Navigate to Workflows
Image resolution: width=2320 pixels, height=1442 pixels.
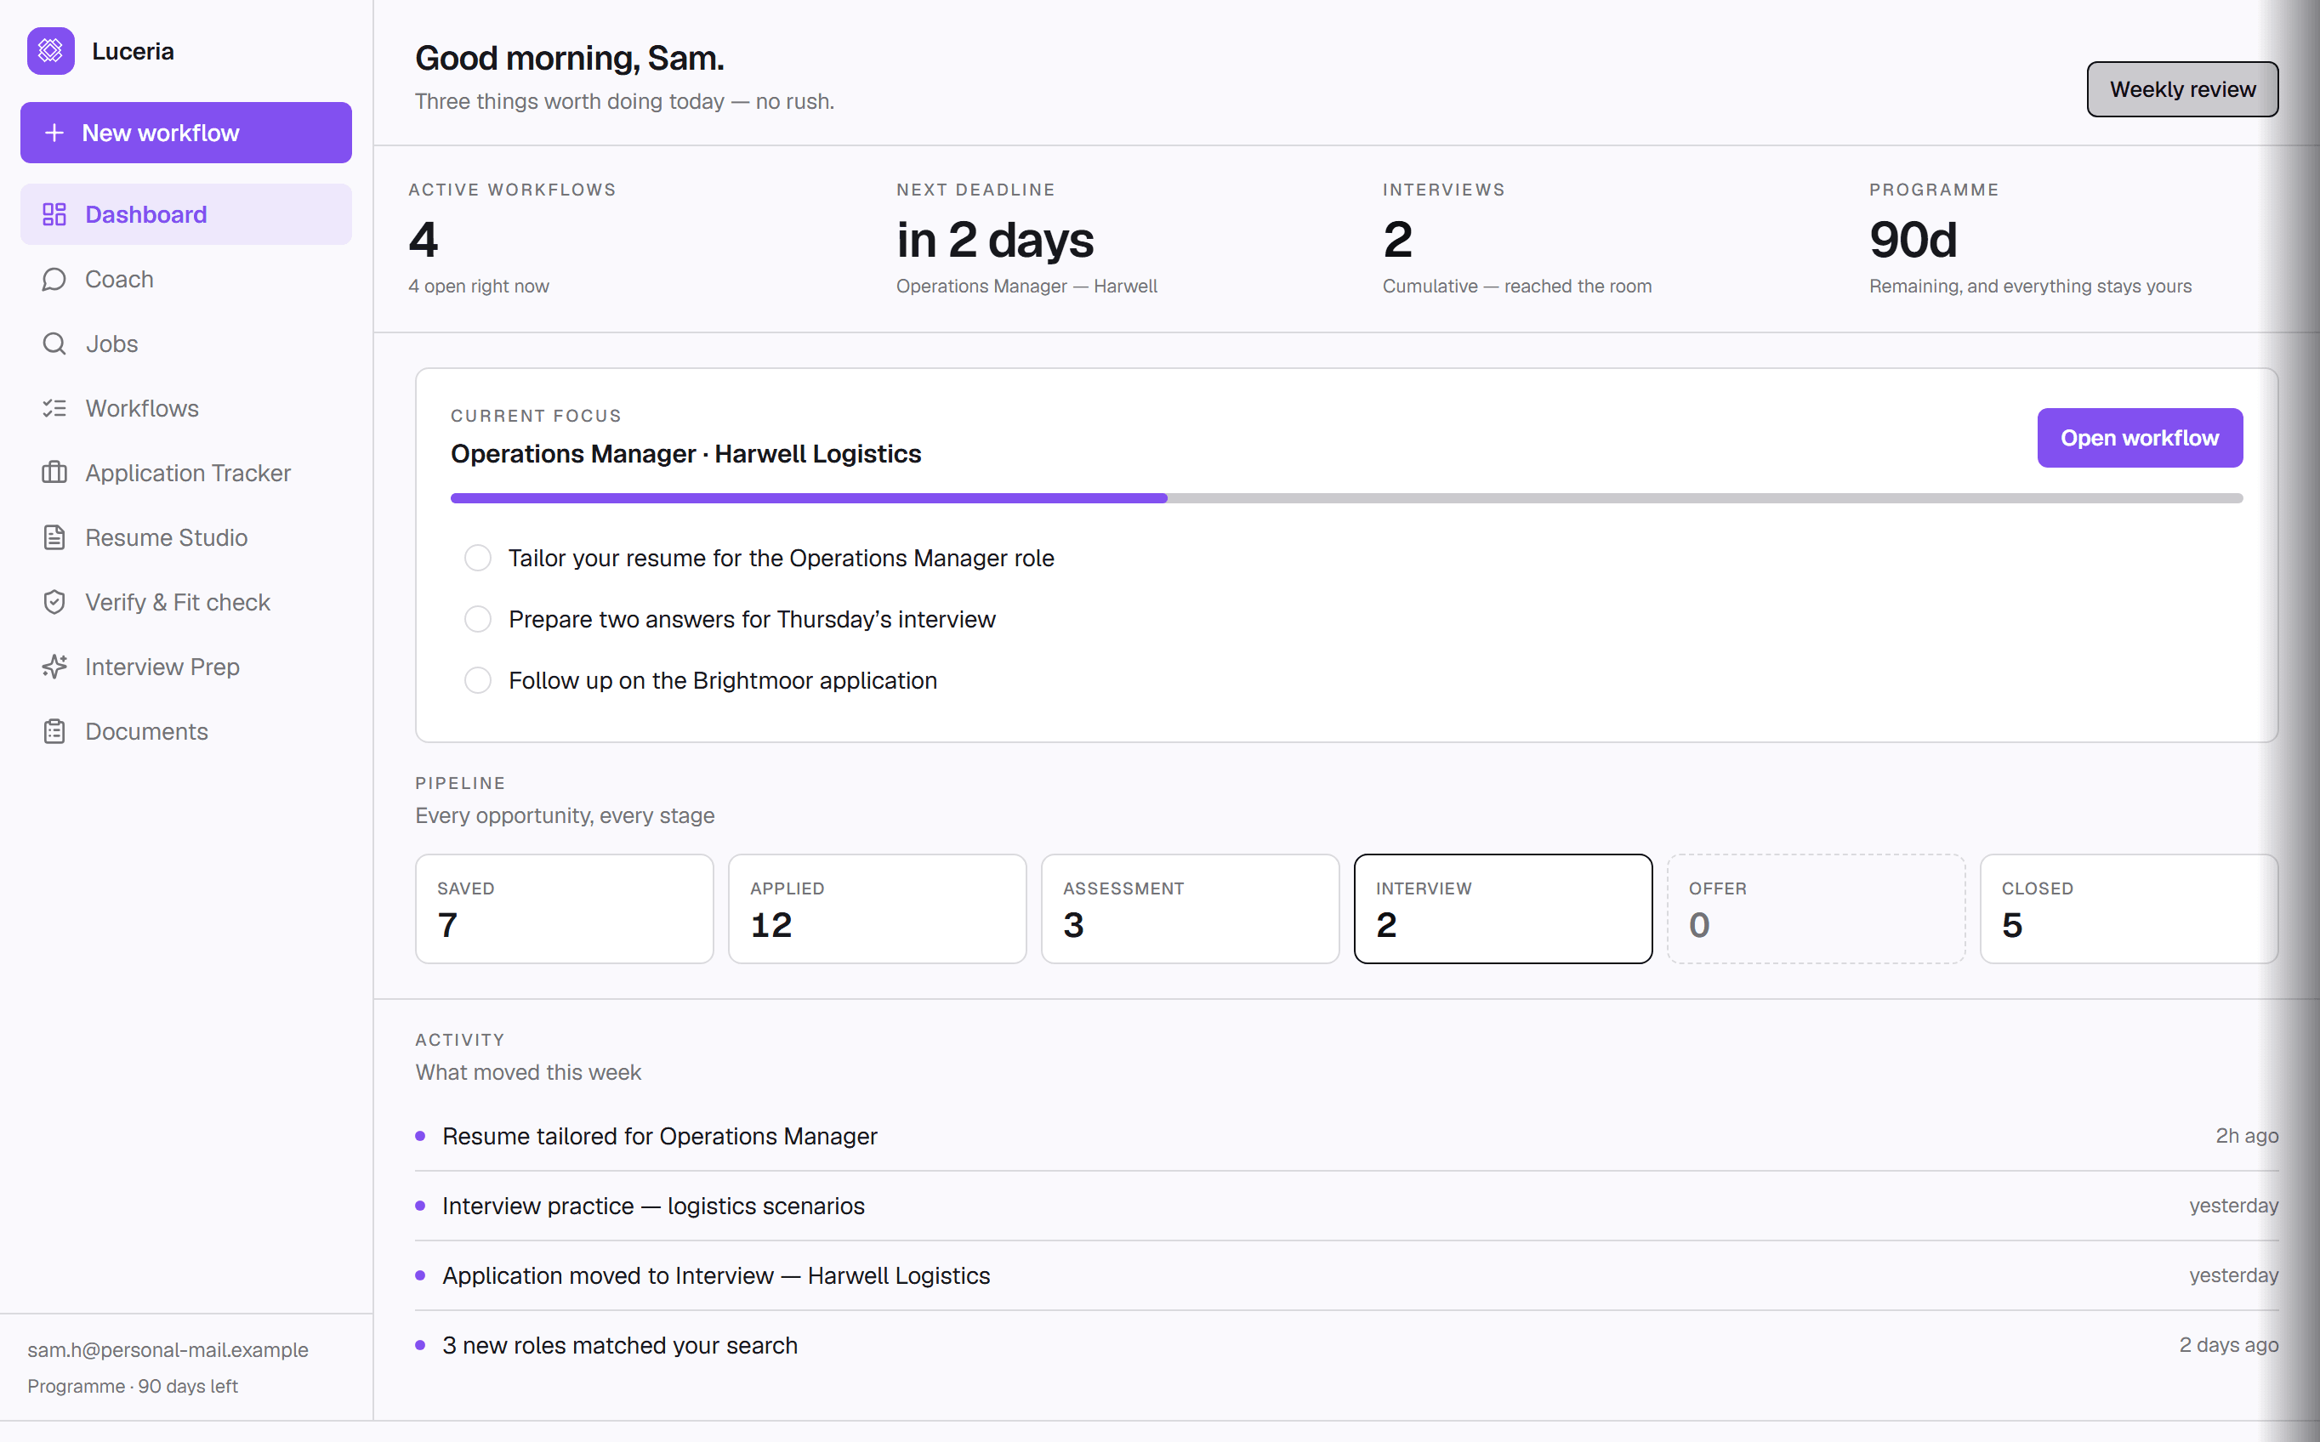(x=186, y=408)
